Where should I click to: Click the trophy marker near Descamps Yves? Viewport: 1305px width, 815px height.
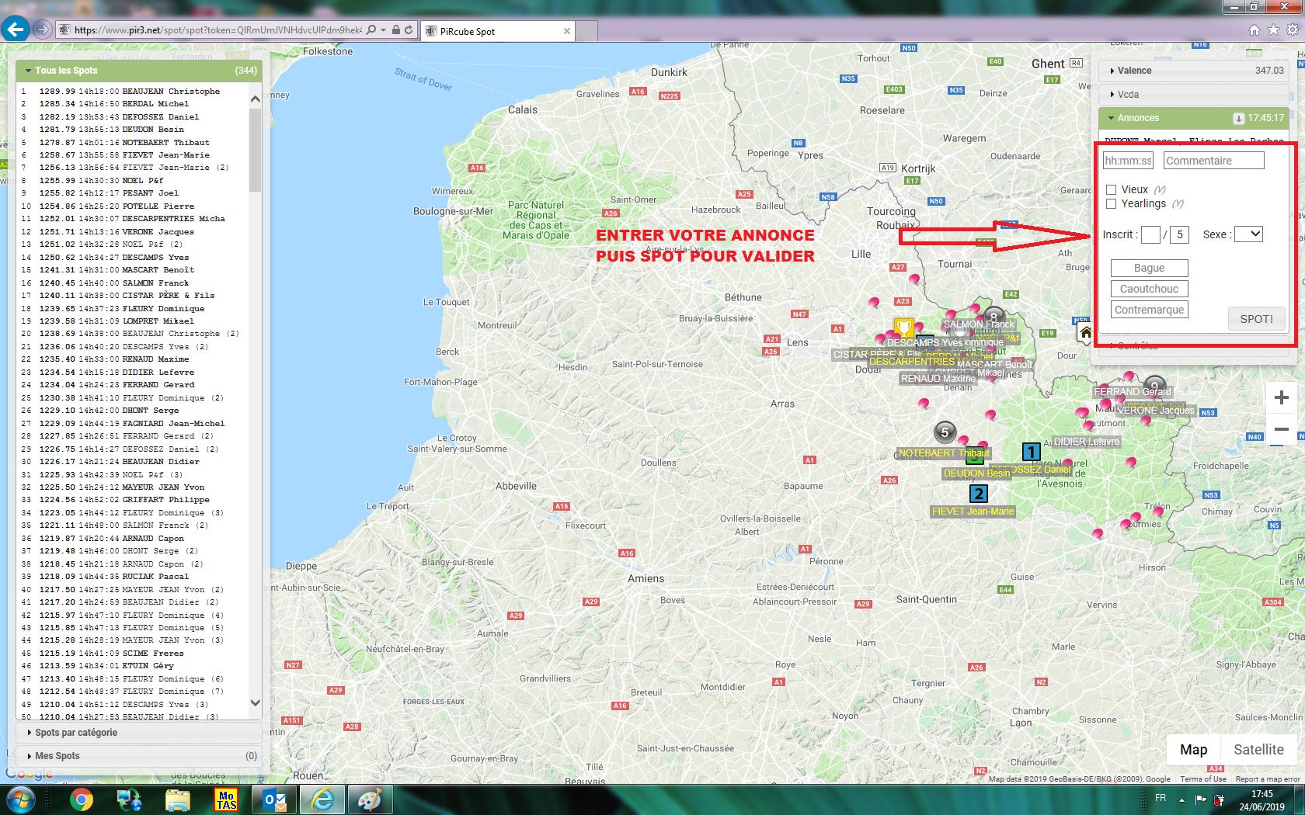(x=903, y=328)
